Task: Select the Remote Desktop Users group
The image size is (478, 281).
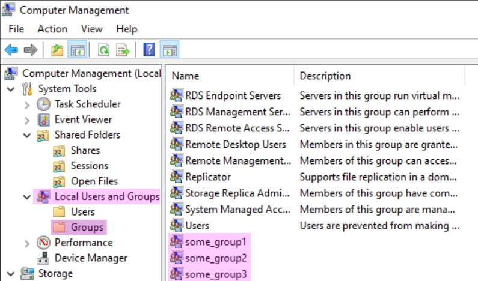Action: click(235, 144)
